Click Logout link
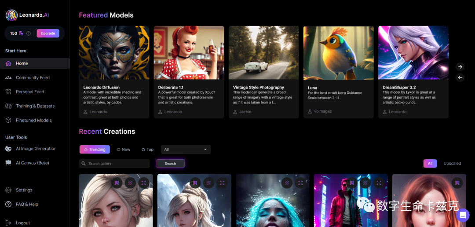 pos(23,223)
